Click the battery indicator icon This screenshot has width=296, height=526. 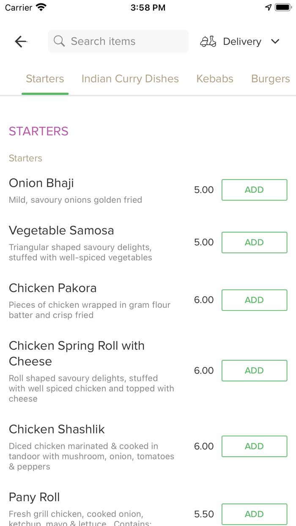coord(282,7)
